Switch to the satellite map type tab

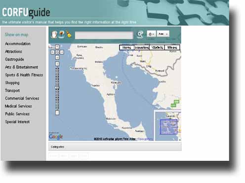(142, 47)
